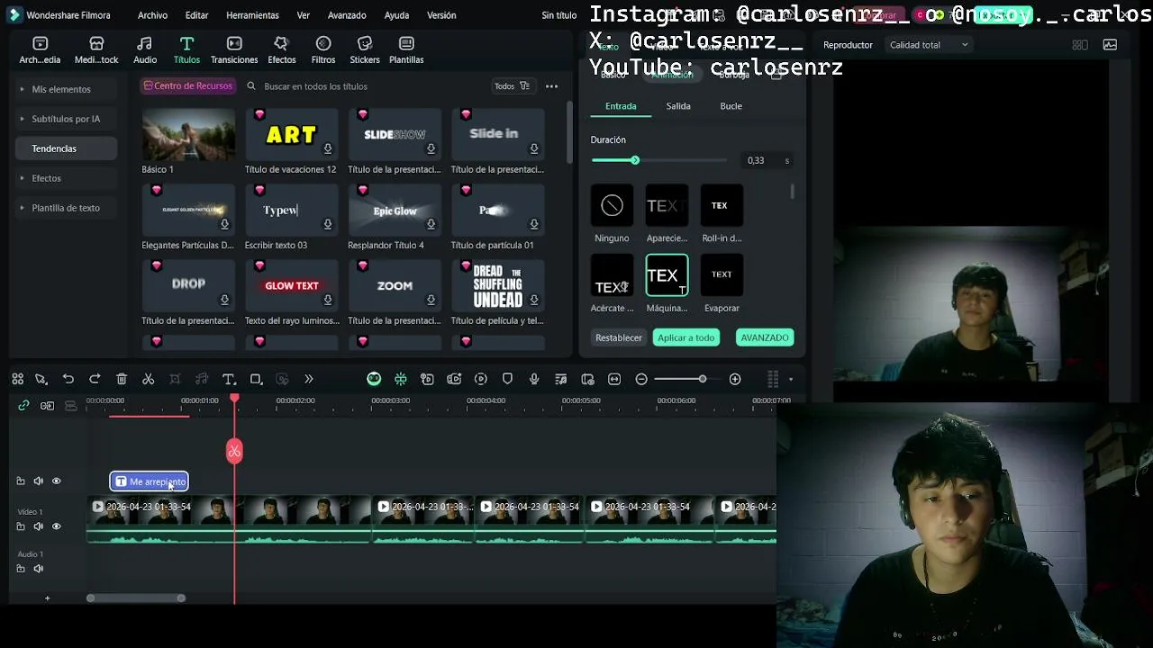
Task: Expand Plantilla de texto category
Action: coord(66,208)
